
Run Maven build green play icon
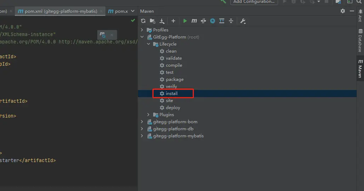tap(185, 21)
